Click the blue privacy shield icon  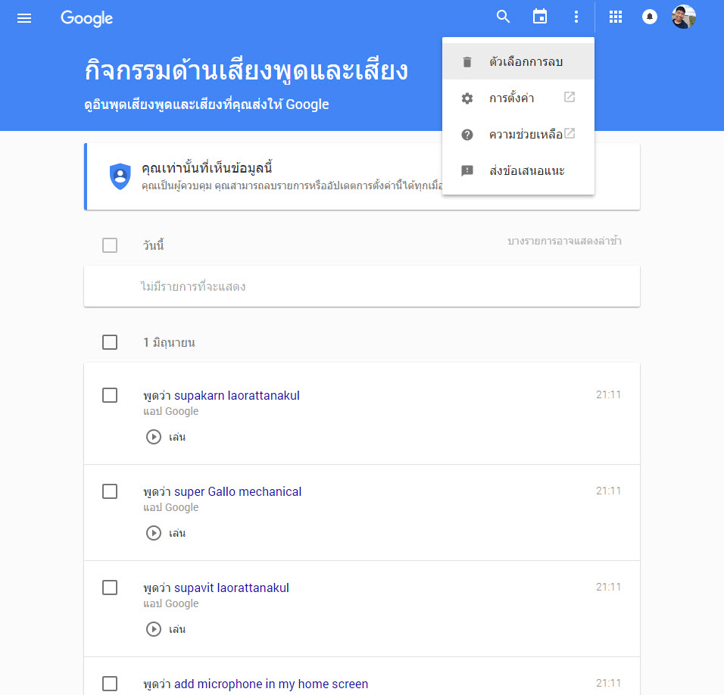click(120, 175)
